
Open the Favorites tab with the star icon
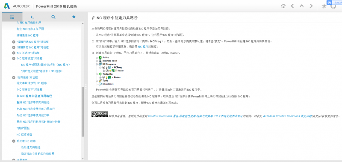[x=74, y=17]
